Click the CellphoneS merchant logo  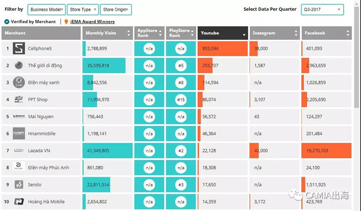(x=19, y=49)
